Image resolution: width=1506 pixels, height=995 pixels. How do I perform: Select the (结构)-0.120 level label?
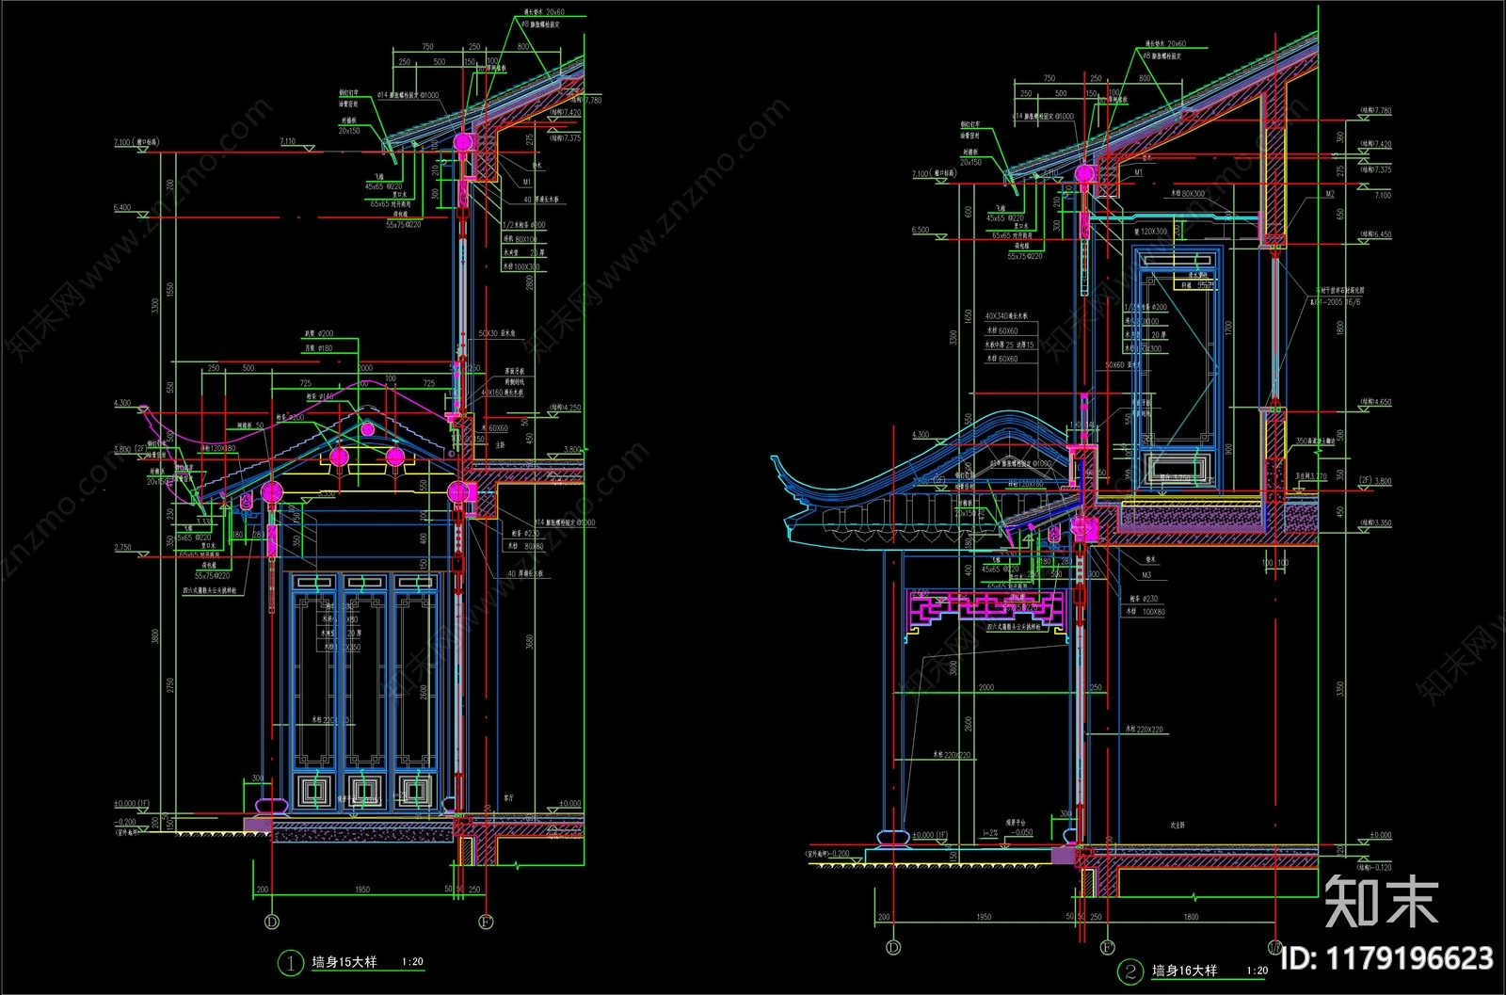tap(1375, 867)
